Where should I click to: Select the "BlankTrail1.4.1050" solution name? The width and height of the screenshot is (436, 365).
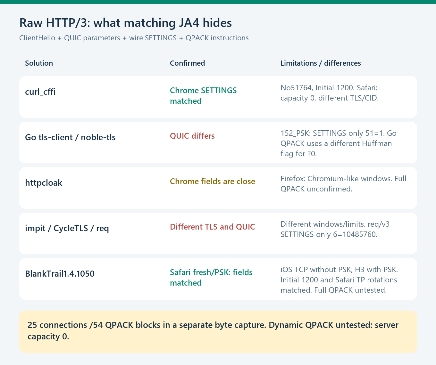pyautogui.click(x=60, y=274)
